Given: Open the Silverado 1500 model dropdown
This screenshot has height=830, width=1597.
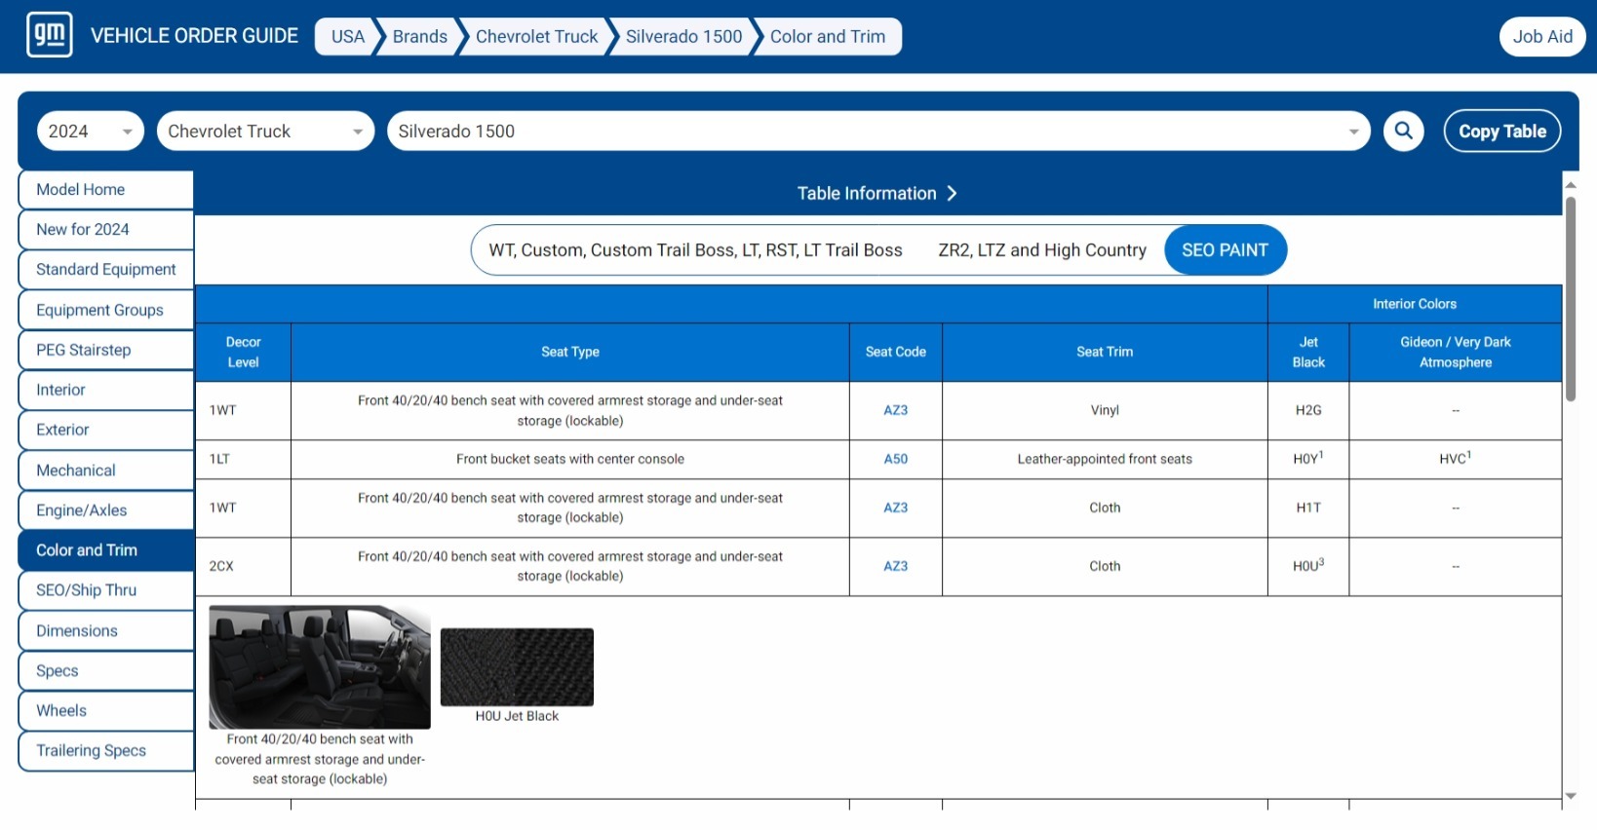Looking at the screenshot, I should [878, 131].
